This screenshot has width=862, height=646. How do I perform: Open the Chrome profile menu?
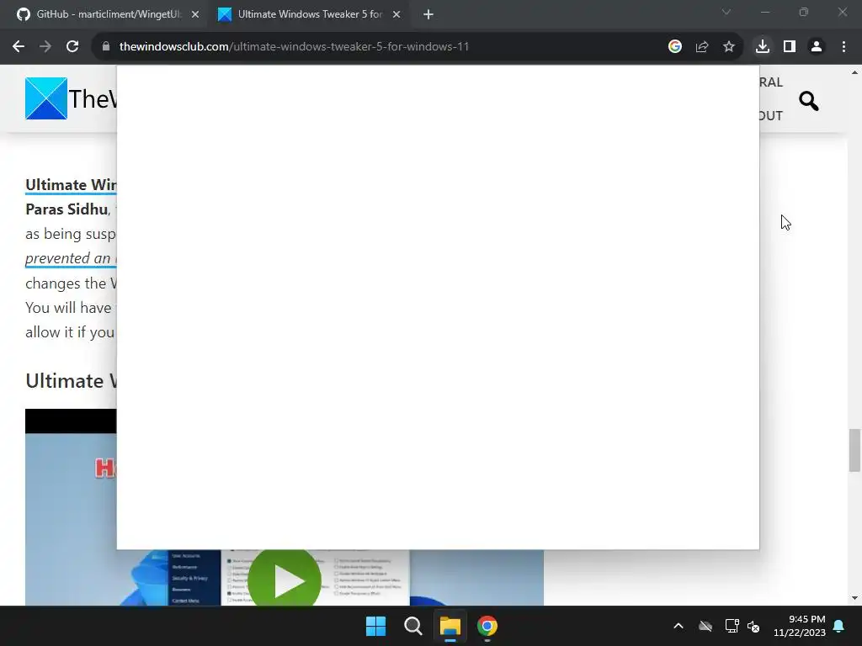[x=817, y=47]
